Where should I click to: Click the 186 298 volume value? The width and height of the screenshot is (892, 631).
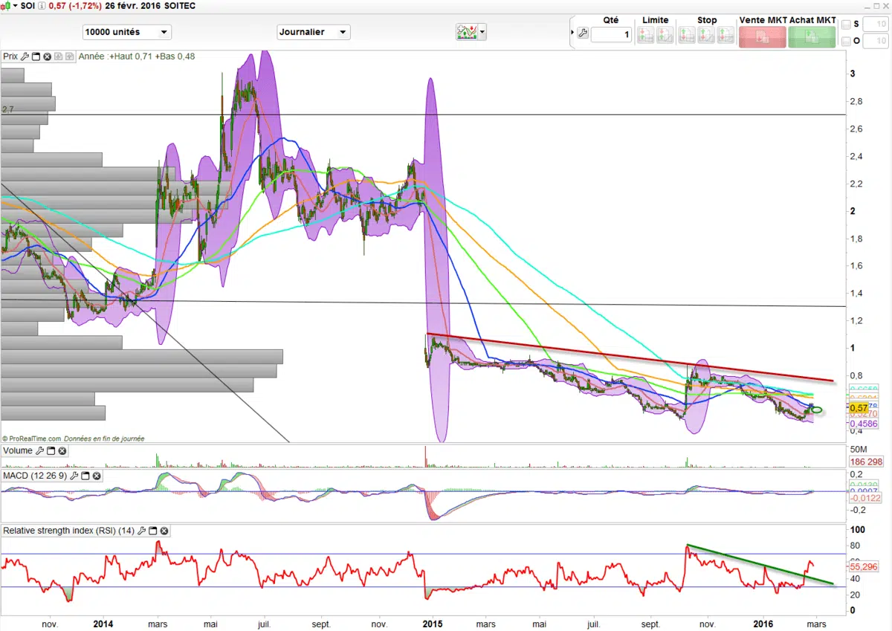[x=864, y=462]
